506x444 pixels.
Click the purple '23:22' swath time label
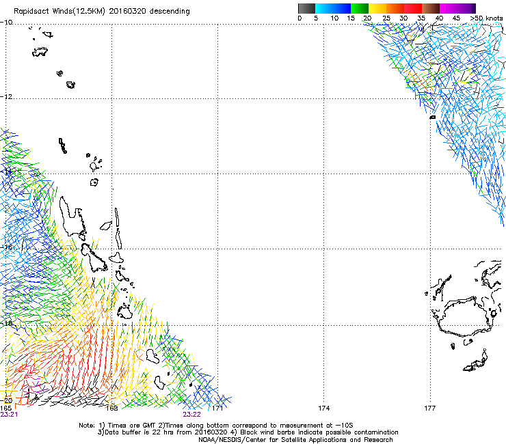(x=191, y=415)
